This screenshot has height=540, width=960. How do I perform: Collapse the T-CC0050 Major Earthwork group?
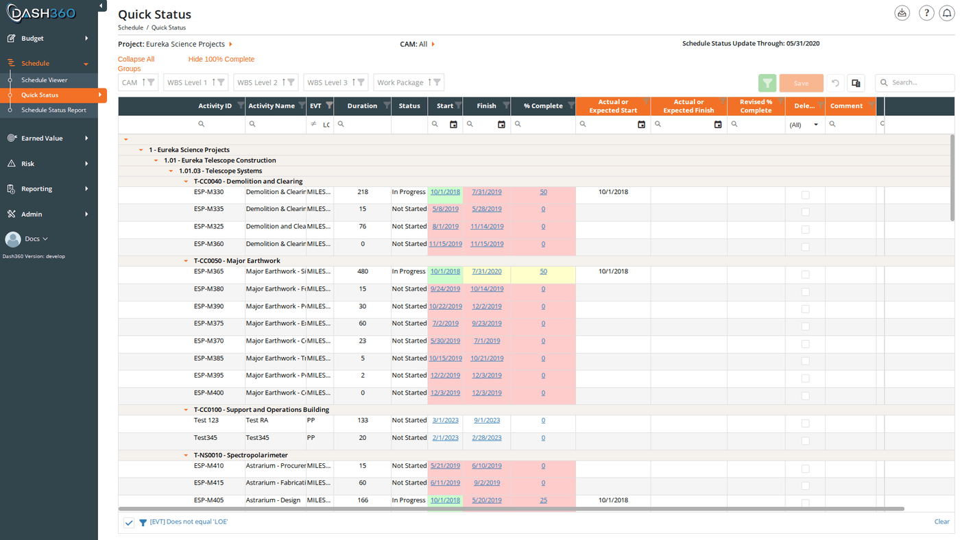click(x=186, y=261)
